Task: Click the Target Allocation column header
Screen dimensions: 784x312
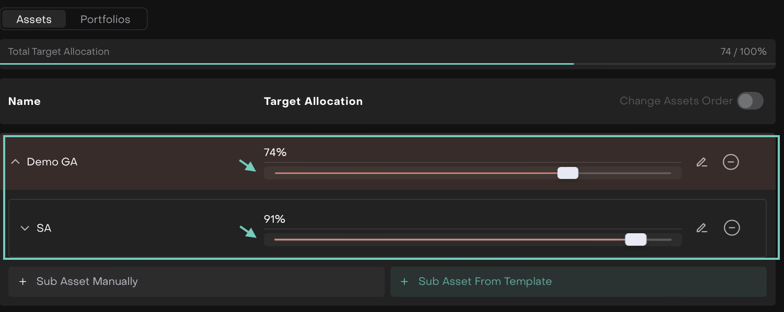Action: pos(313,101)
